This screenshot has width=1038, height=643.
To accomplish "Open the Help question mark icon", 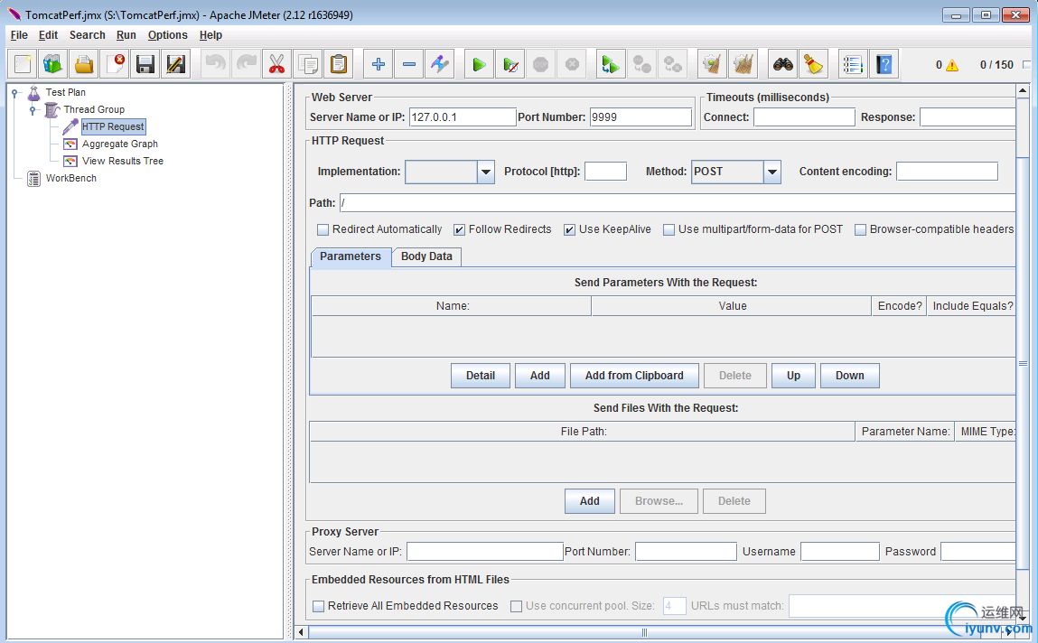I will 884,64.
